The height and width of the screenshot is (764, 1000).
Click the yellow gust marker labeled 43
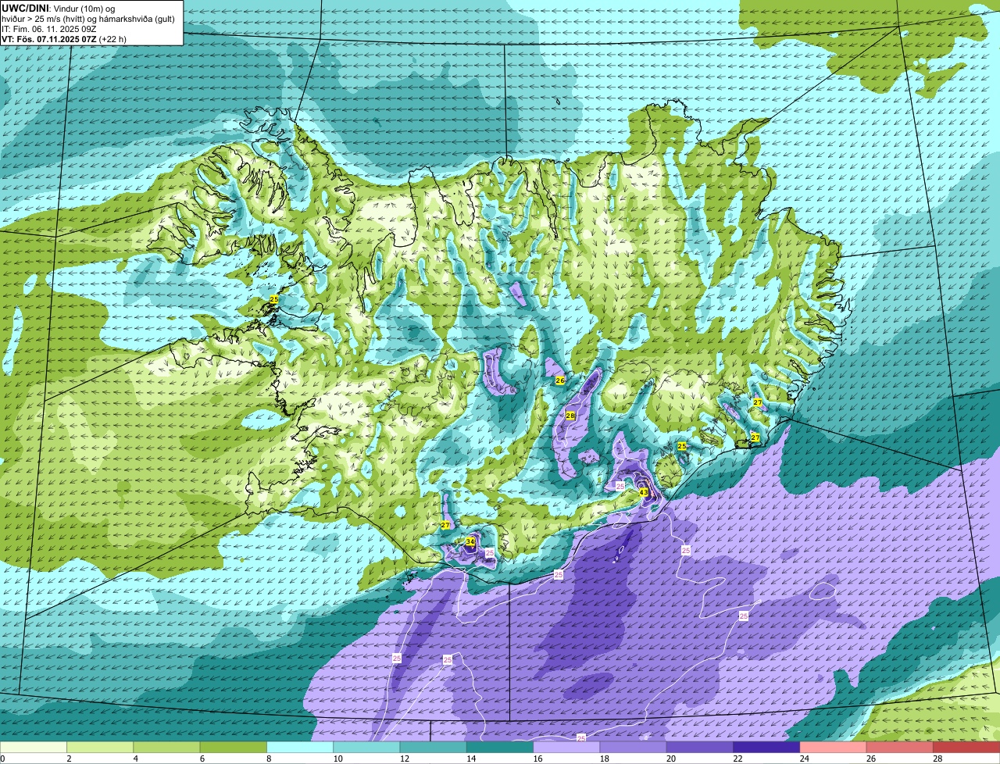pos(643,492)
